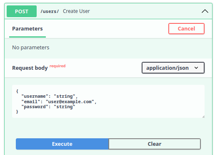
Task: Grab the textarea resize handle corner
Action: pyautogui.click(x=203, y=117)
